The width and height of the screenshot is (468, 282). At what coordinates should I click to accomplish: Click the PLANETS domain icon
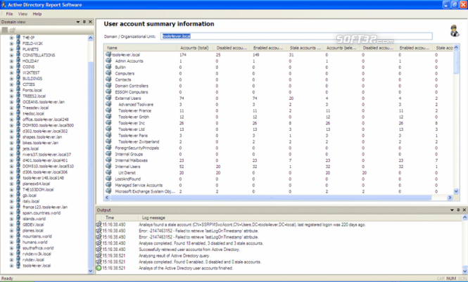pos(19,50)
